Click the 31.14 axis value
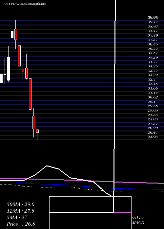 click(x=153, y=93)
